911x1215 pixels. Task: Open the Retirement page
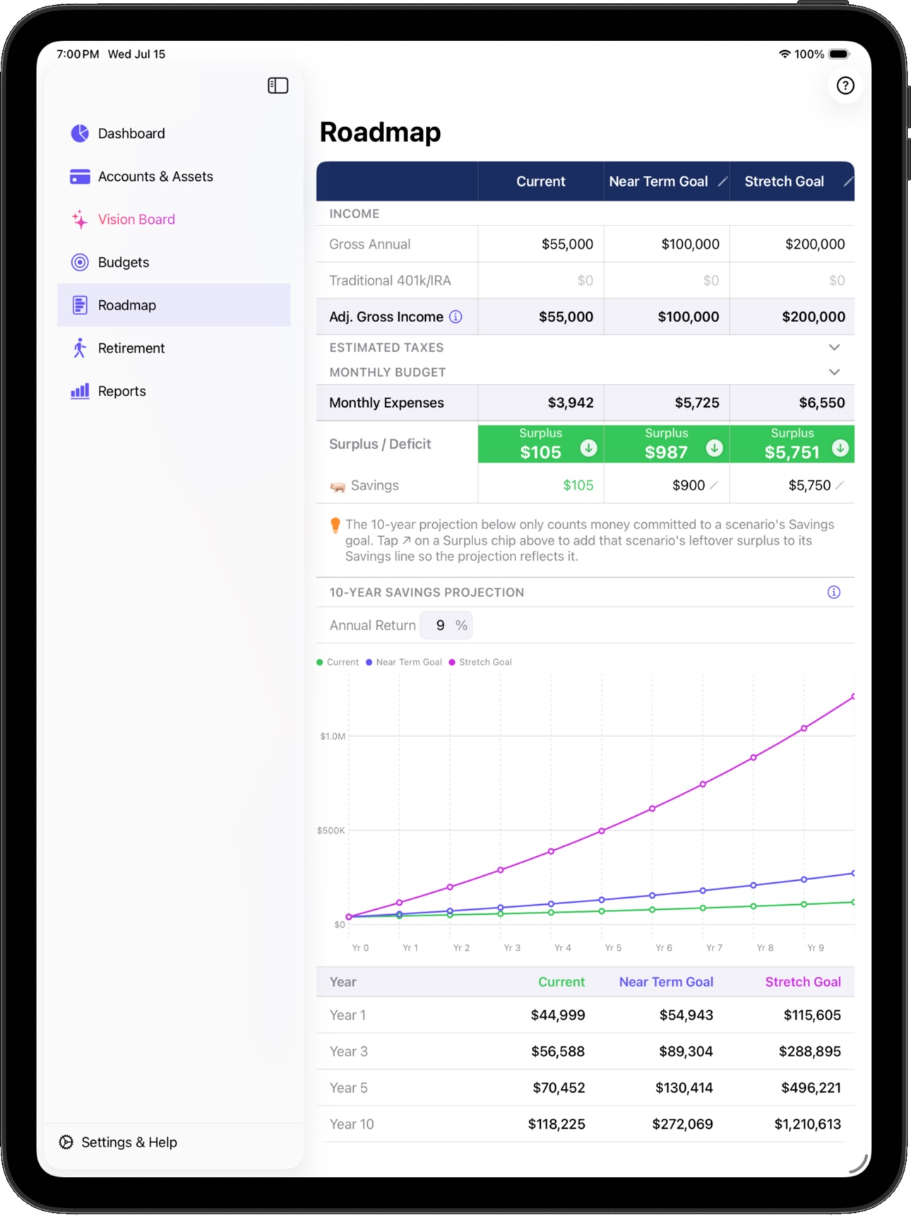click(174, 348)
